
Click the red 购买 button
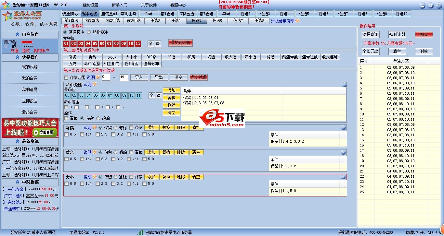[x=424, y=35]
